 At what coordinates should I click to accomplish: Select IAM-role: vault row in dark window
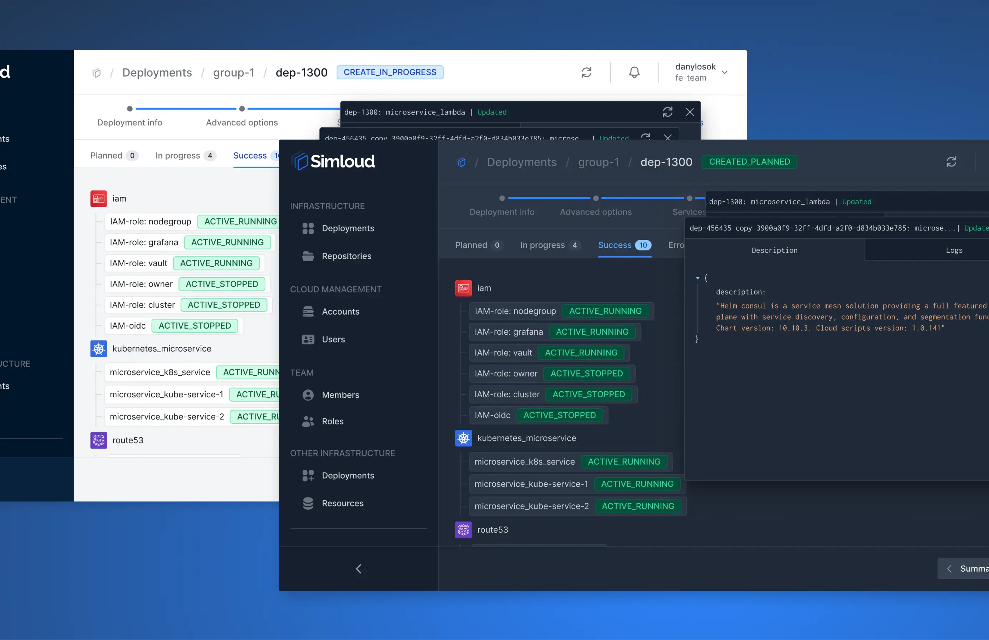549,353
